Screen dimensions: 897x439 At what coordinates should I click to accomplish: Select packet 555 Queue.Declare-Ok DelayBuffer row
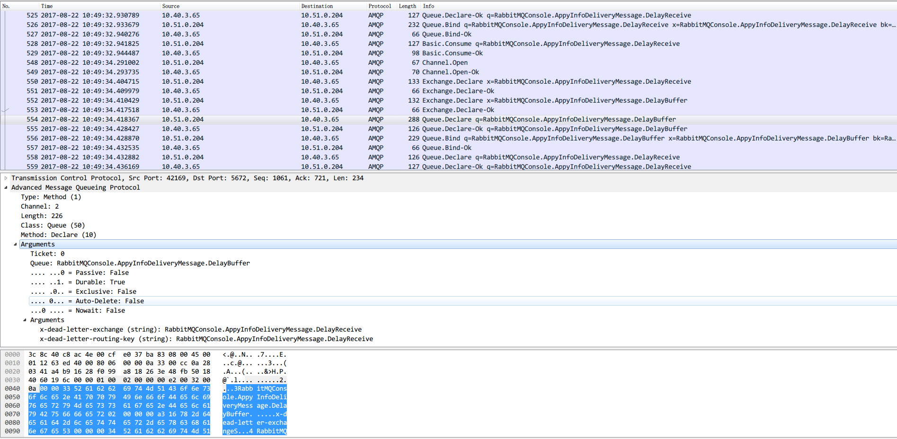point(448,129)
